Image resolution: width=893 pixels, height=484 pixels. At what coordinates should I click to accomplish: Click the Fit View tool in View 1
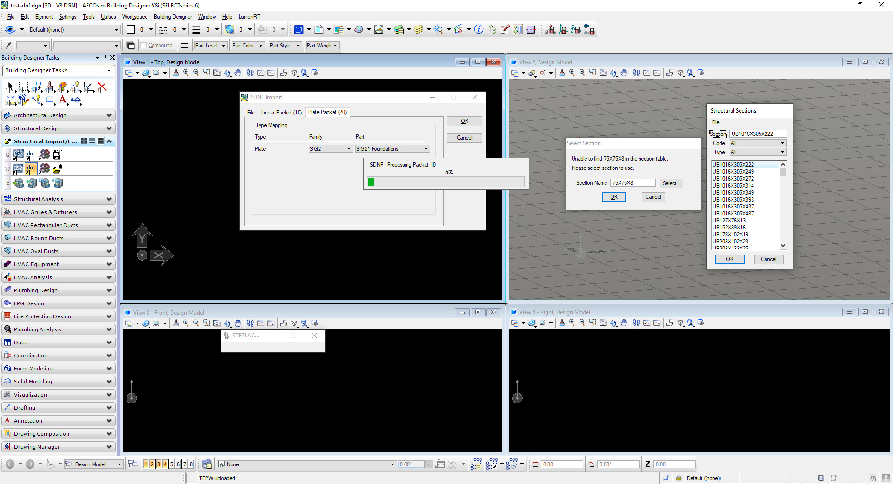click(218, 73)
